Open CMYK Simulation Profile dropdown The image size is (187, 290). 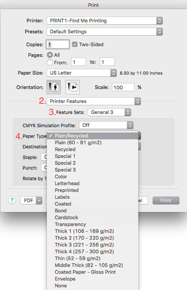coord(106,125)
